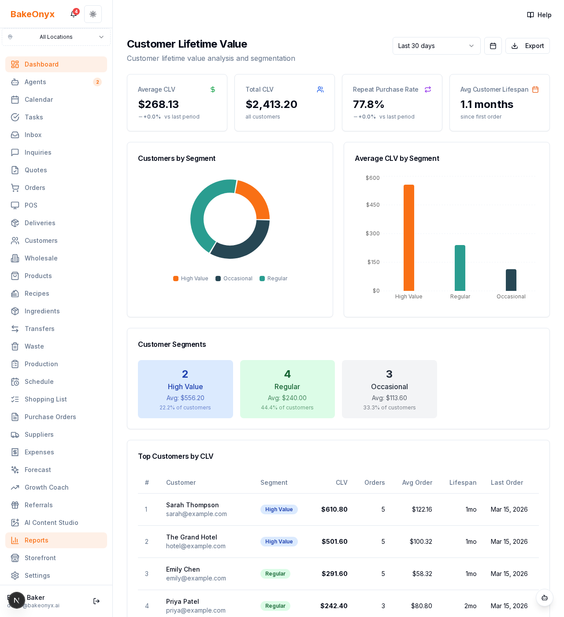Open the All Locations dropdown
Screen dimensions: 564x617
pyautogui.click(x=56, y=37)
